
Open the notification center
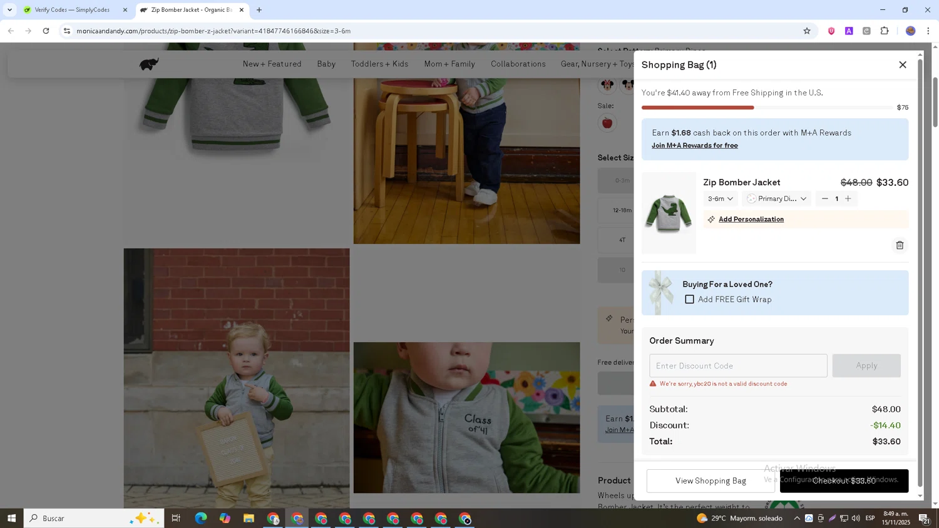click(924, 519)
